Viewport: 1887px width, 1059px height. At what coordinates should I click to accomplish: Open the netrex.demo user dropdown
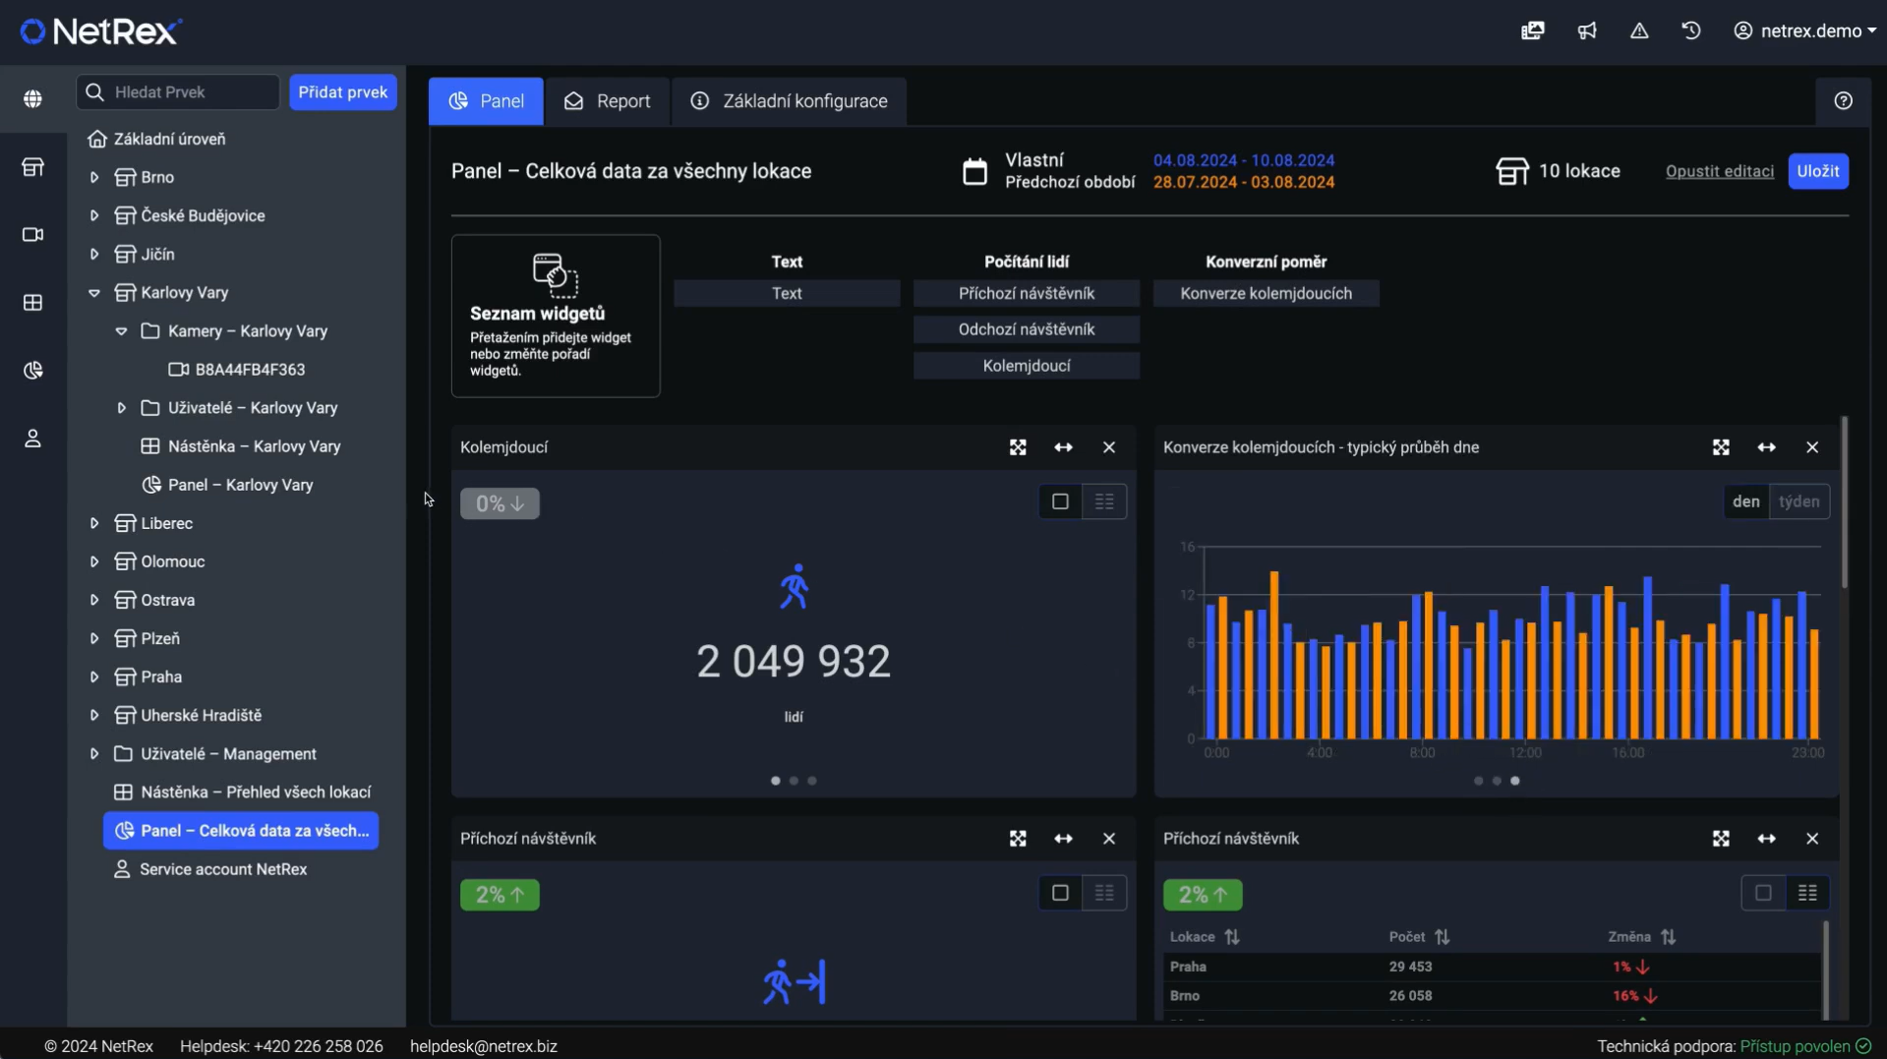[x=1803, y=31]
